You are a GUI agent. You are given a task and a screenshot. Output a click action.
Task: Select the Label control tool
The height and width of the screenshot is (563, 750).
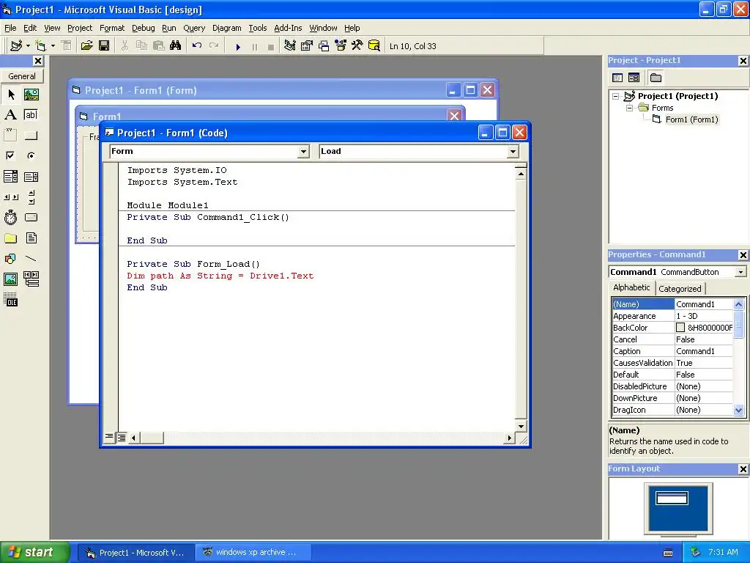click(10, 115)
